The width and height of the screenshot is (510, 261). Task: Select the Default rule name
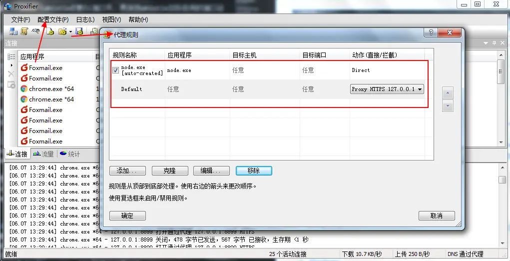[131, 89]
